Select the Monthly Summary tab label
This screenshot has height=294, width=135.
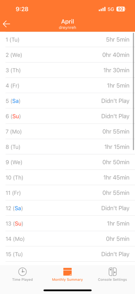click(67, 280)
